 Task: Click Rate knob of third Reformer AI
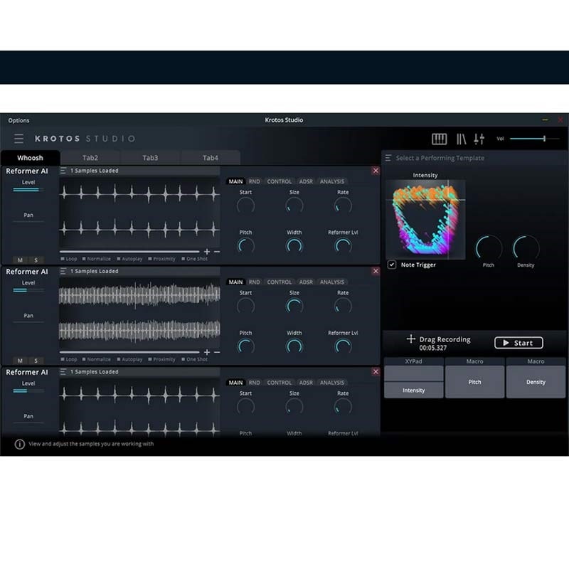[x=343, y=407]
